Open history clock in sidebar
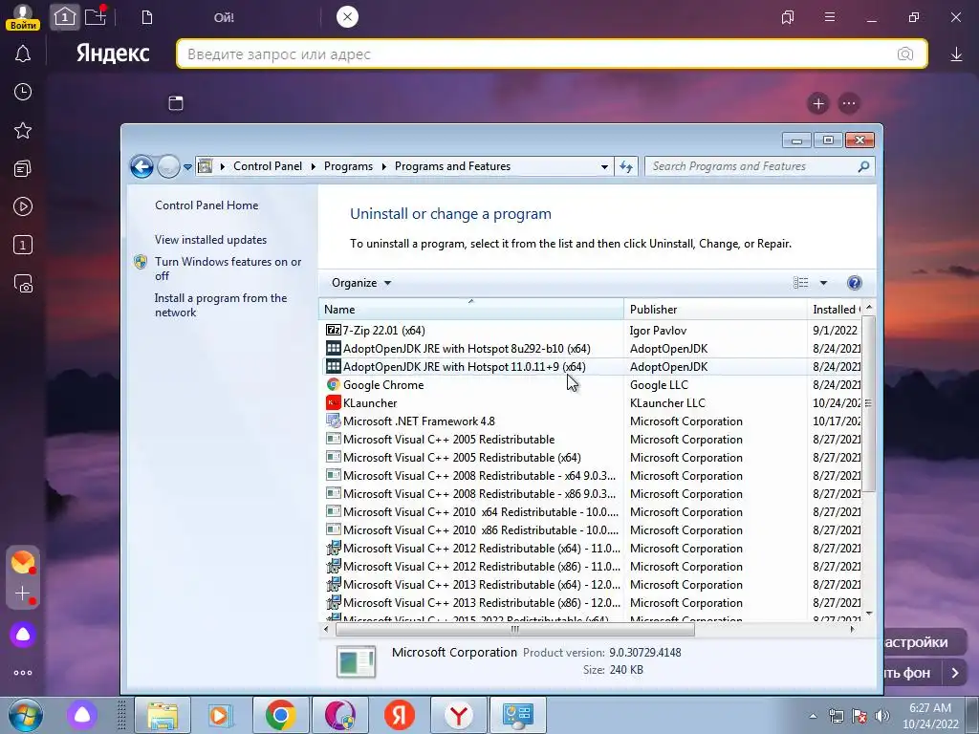 tap(23, 92)
